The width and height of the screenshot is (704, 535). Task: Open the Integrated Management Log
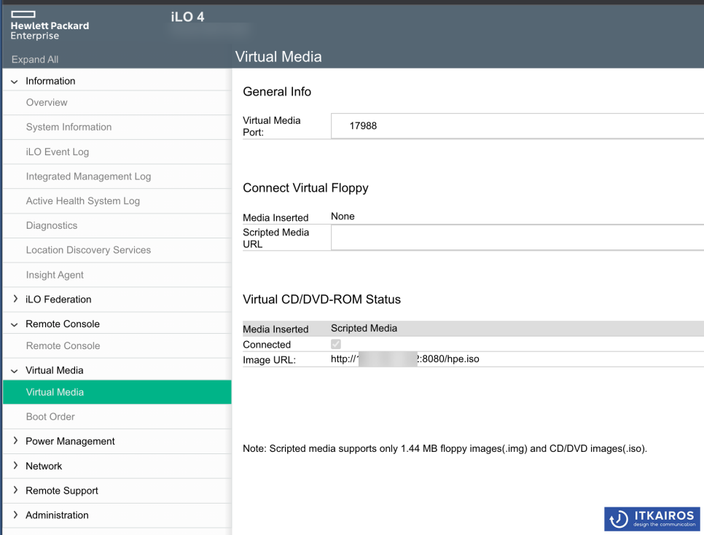88,176
